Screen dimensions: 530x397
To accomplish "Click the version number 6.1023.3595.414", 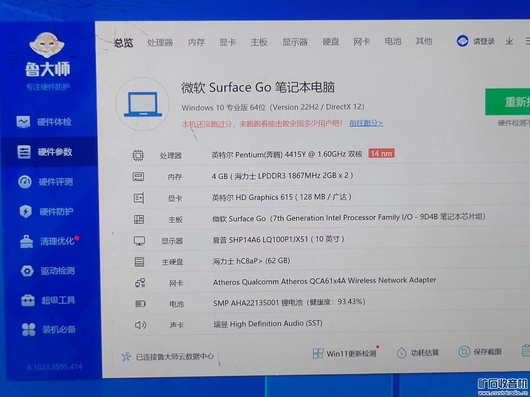I will (55, 367).
